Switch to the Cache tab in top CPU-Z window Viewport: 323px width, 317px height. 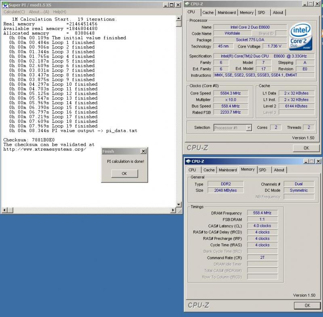click(x=208, y=13)
